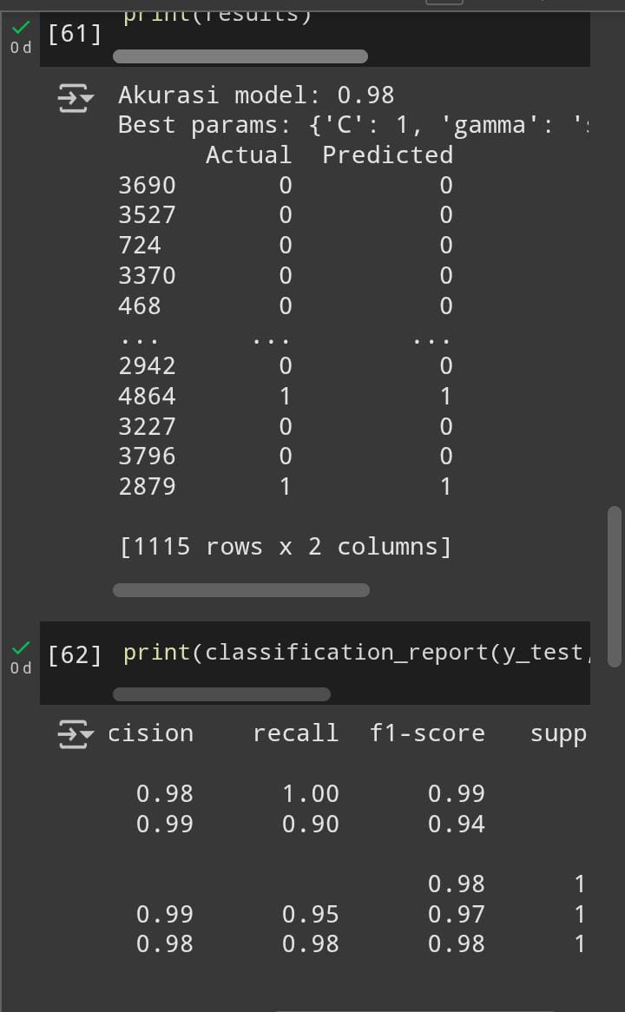Click horizontal scrollbar under print(results) code

240,56
